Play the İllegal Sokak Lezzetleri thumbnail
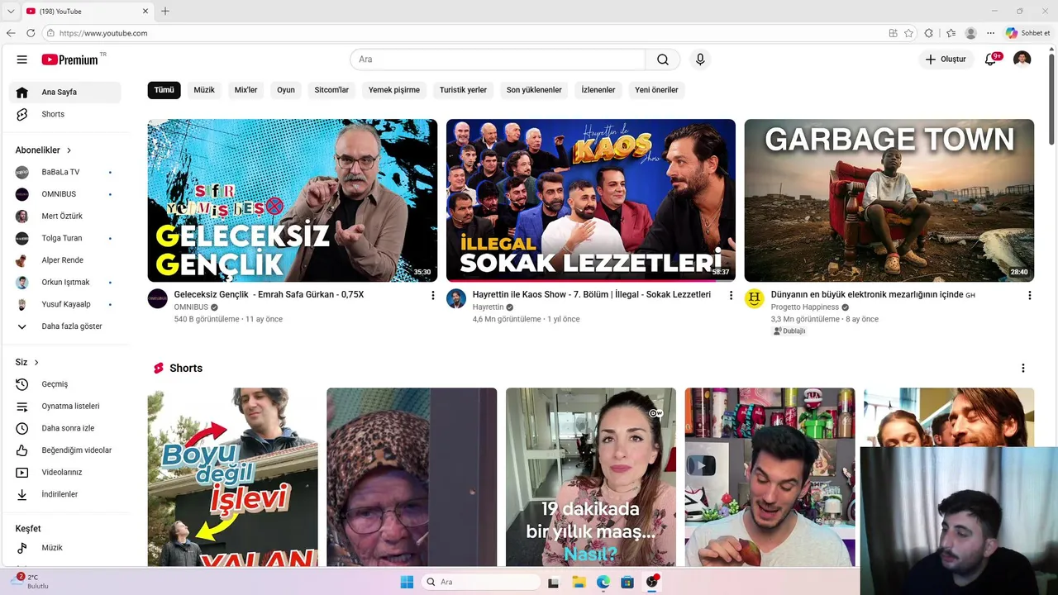1058x595 pixels. point(591,201)
